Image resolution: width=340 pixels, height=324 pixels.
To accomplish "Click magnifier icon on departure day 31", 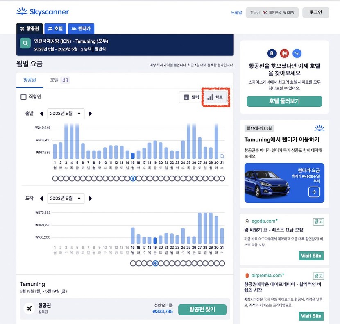I will point(222,156).
